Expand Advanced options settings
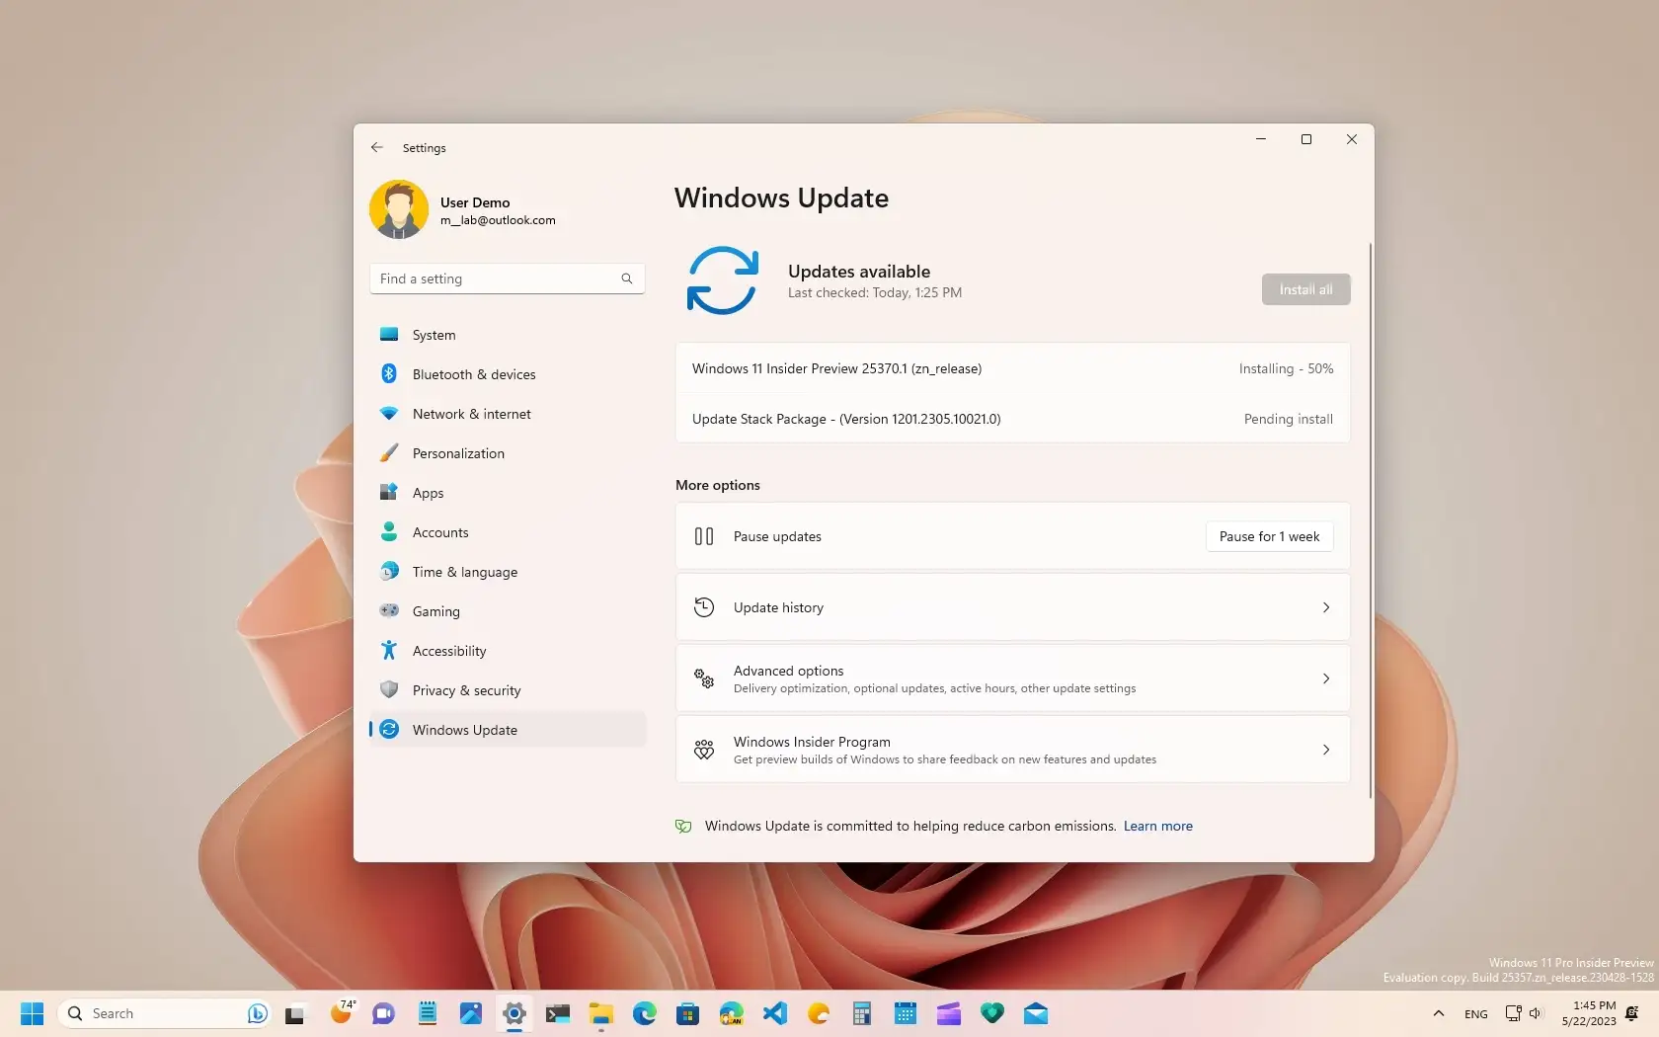The width and height of the screenshot is (1659, 1037). point(1011,678)
